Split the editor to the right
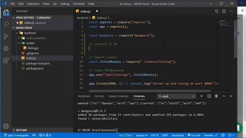This screenshot has height=138, width=246. [x=224, y=11]
